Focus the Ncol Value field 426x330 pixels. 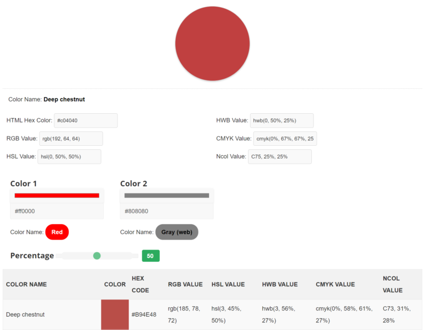click(279, 156)
